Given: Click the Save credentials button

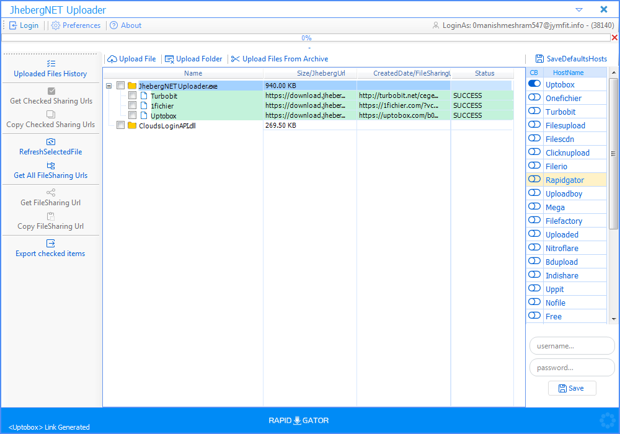Looking at the screenshot, I should point(572,388).
